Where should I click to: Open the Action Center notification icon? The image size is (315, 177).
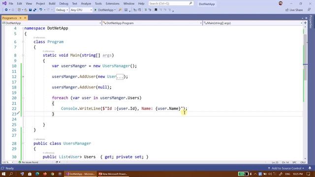[309, 174]
